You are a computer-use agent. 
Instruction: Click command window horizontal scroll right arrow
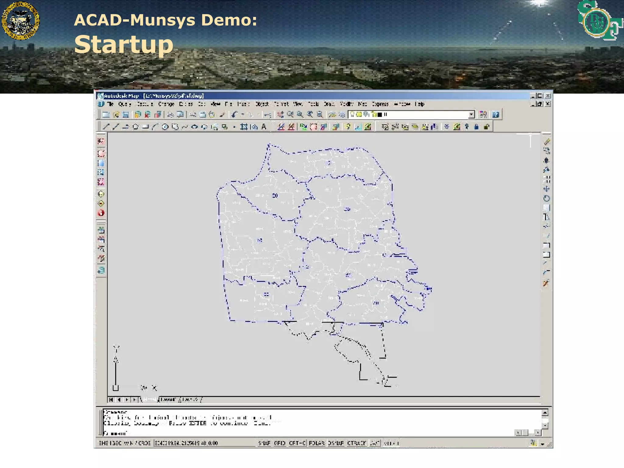[538, 433]
